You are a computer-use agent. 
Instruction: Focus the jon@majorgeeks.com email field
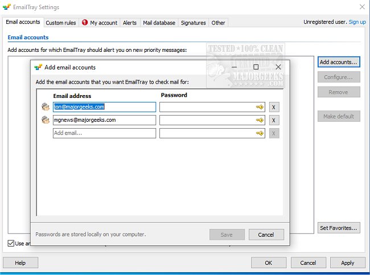[104, 107]
